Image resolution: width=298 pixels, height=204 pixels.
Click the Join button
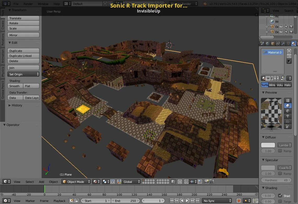[x=23, y=68]
